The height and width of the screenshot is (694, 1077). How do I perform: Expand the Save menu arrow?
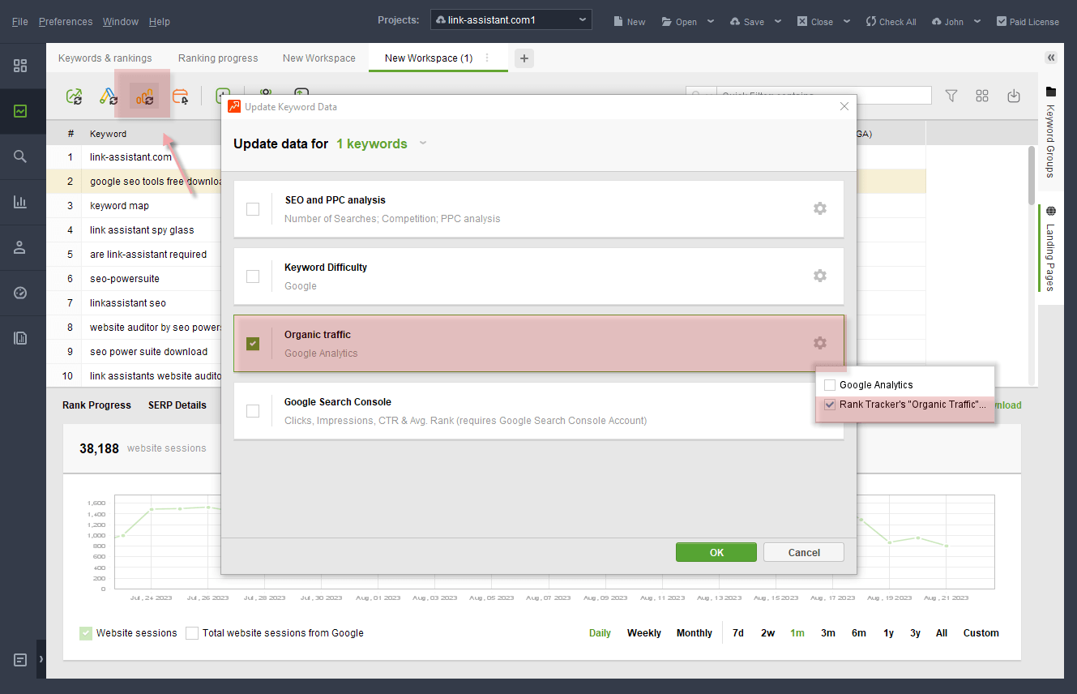[x=778, y=22]
